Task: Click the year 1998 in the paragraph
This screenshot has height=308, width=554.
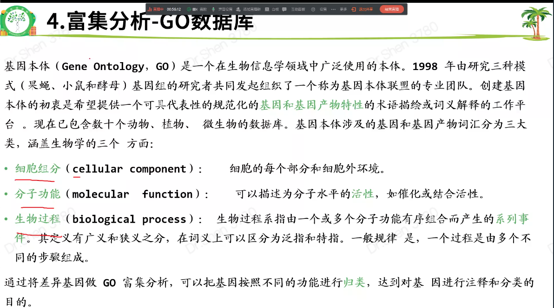Action: [425, 66]
